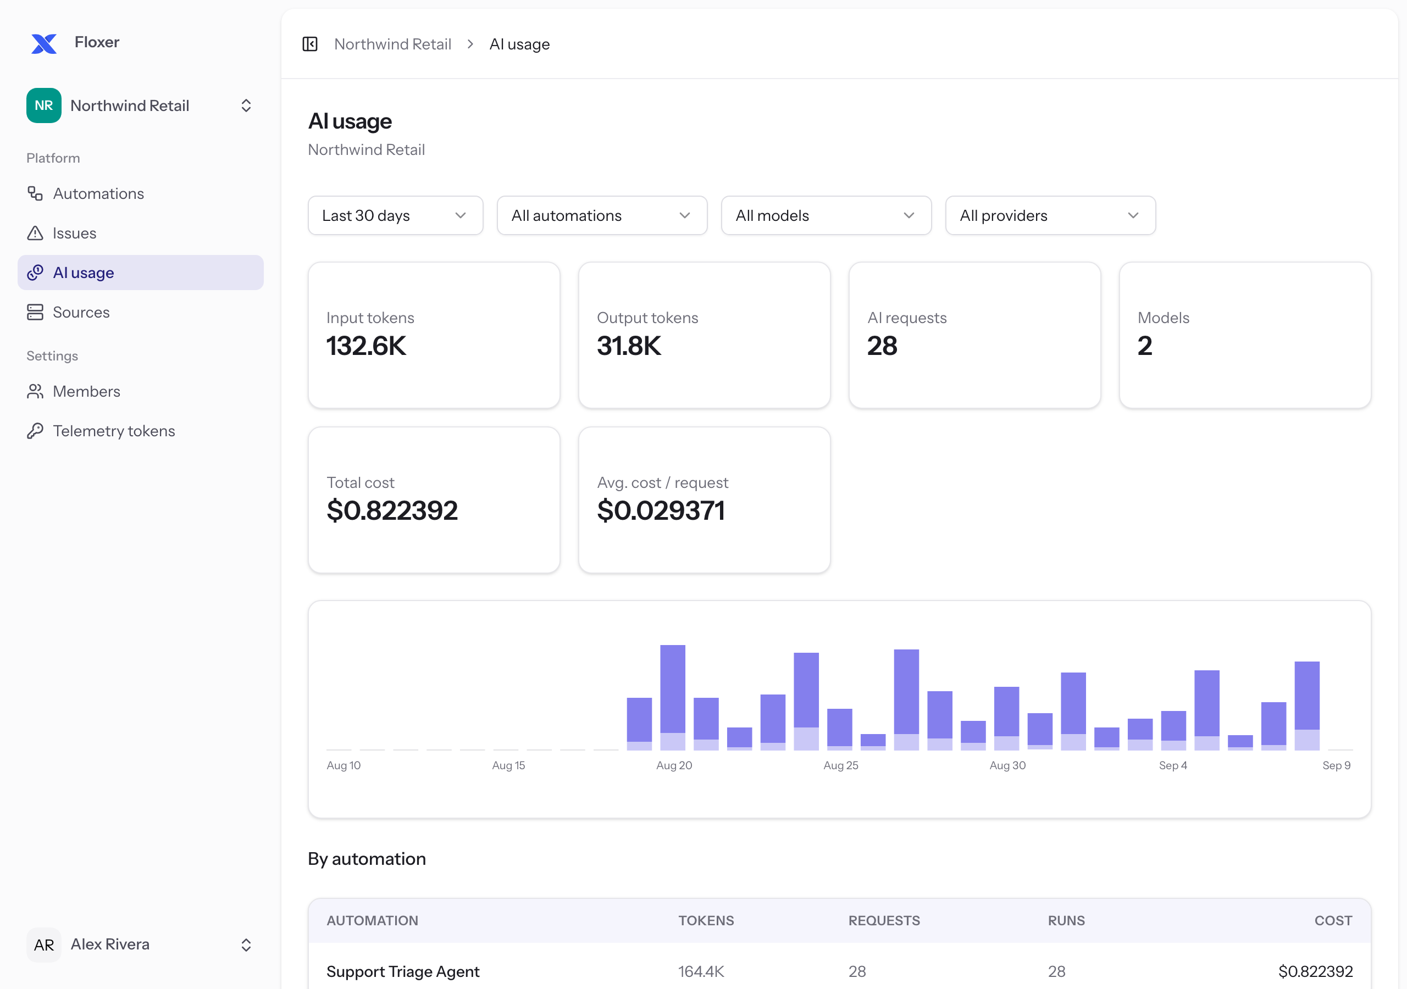Click the Automations sidebar icon
This screenshot has width=1407, height=989.
[x=35, y=193]
